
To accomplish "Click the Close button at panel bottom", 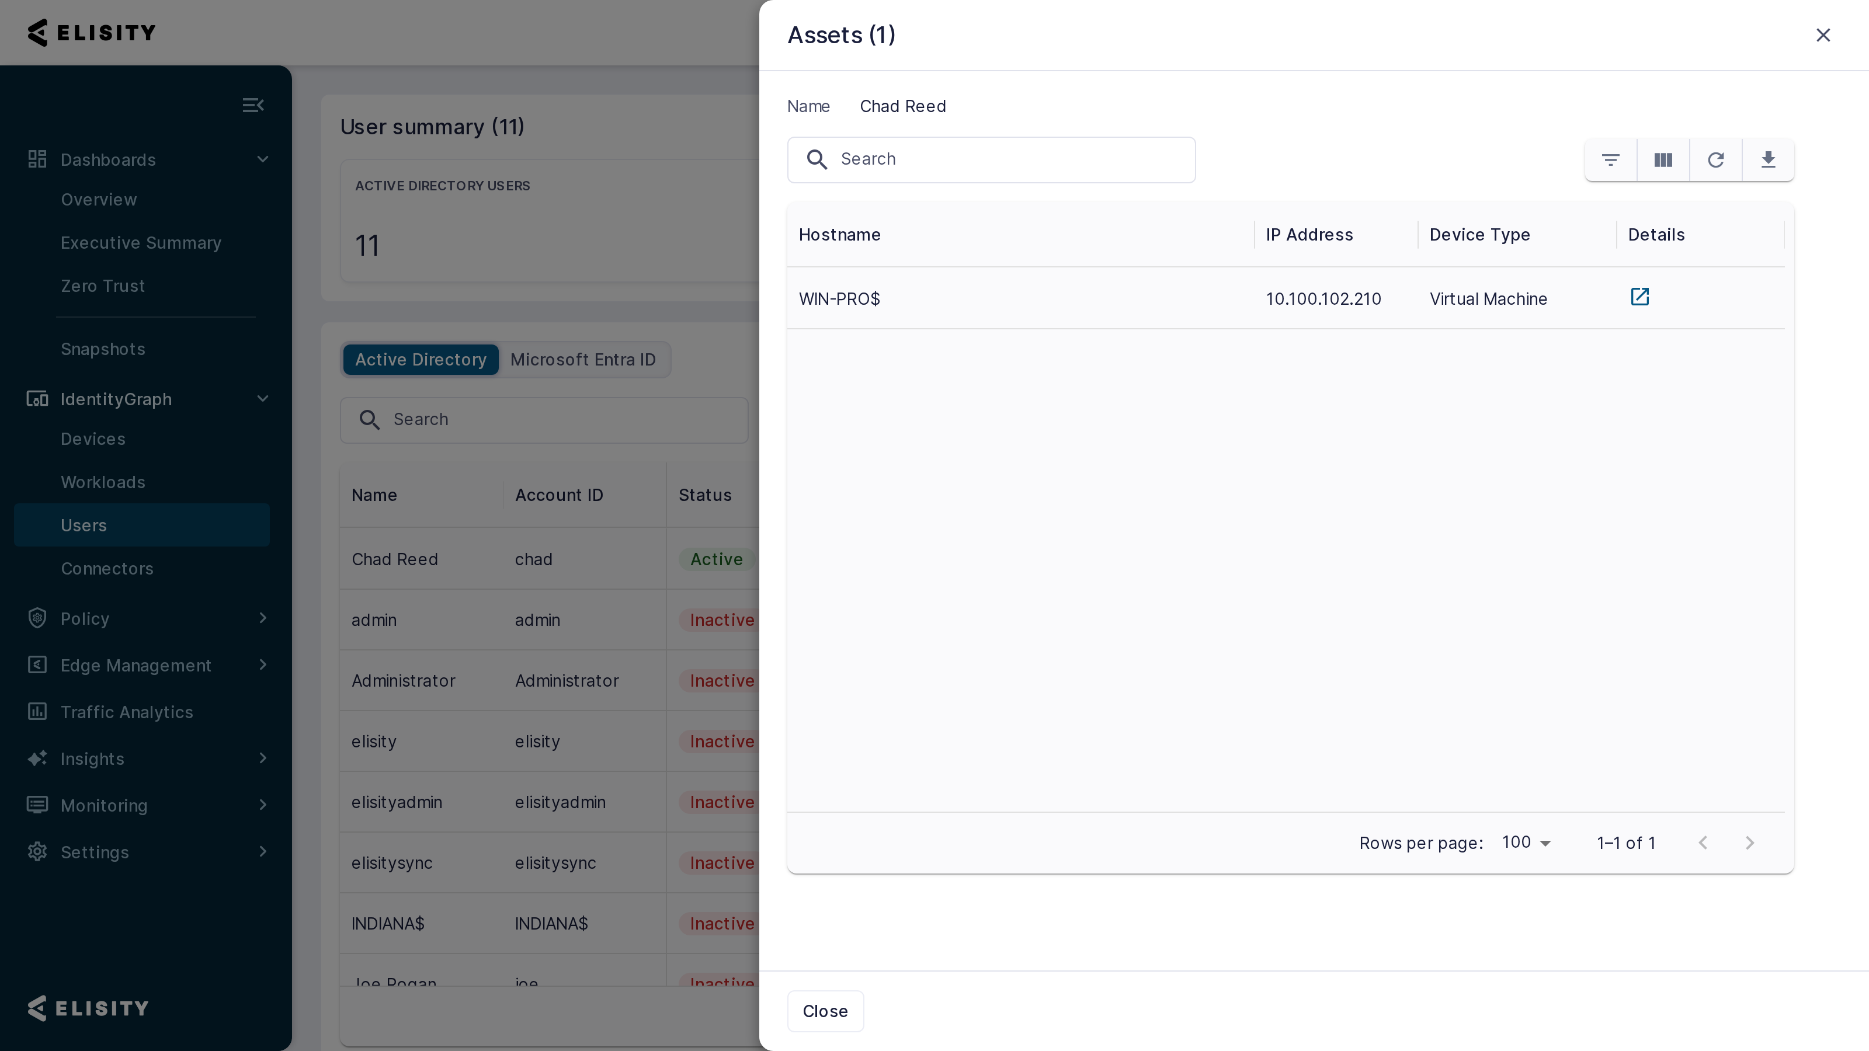I will click(825, 1011).
